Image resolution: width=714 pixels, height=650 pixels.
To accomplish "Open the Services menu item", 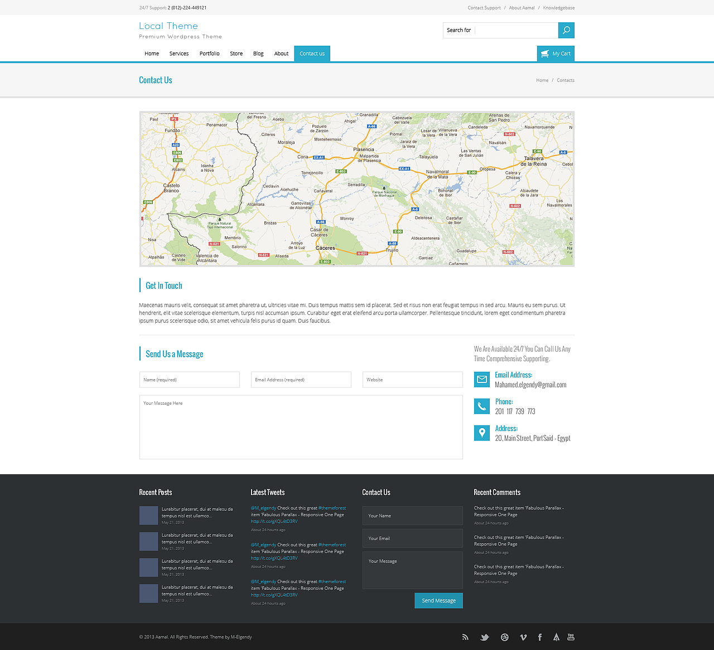I will (179, 54).
